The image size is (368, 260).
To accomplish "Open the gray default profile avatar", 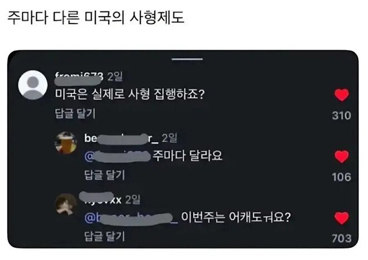I will (33, 85).
